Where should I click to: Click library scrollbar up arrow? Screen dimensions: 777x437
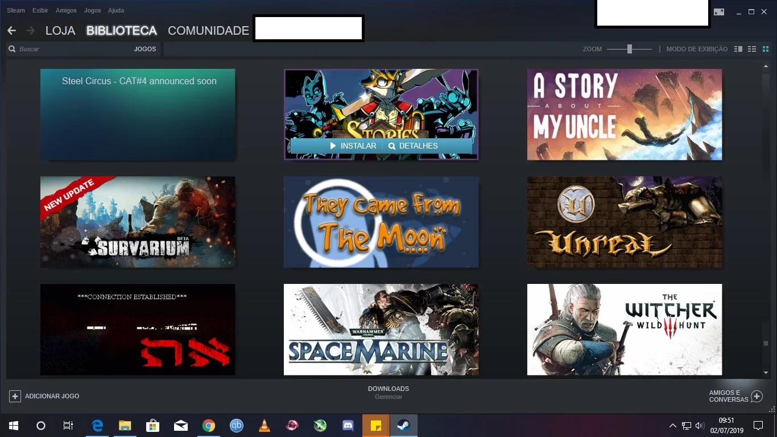[x=766, y=67]
